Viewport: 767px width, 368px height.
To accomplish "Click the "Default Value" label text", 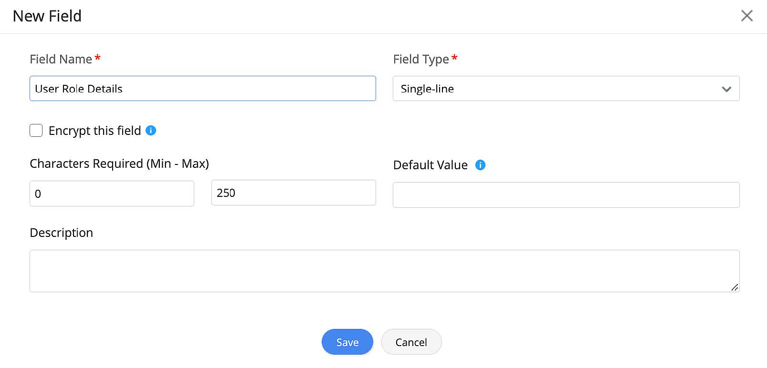I will [x=430, y=165].
